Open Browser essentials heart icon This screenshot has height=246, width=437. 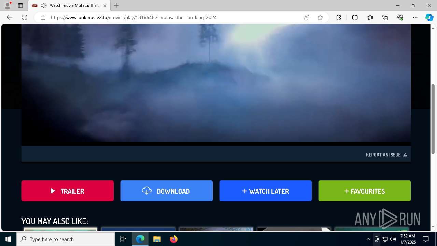point(400,17)
